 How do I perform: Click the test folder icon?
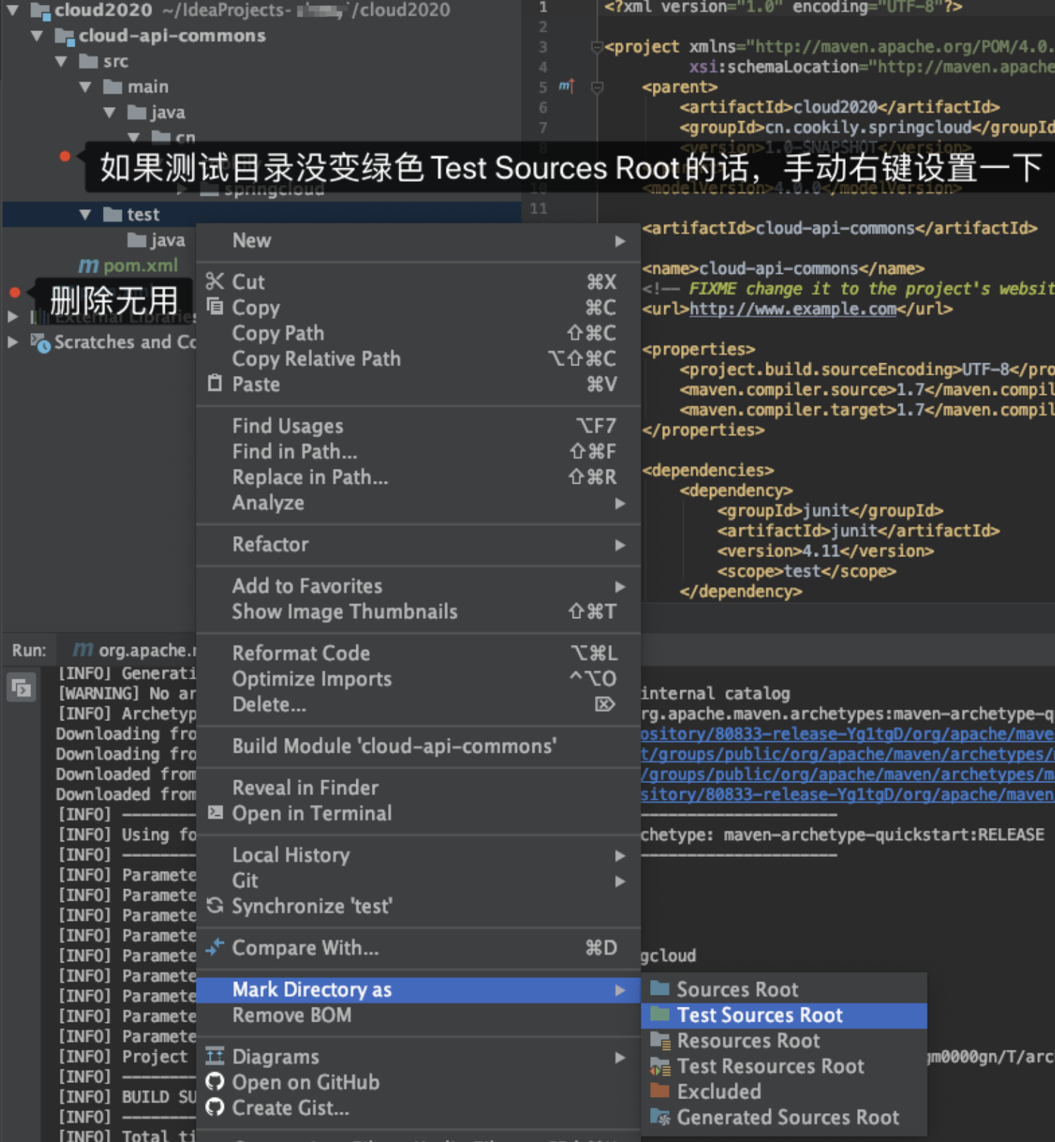tap(113, 214)
